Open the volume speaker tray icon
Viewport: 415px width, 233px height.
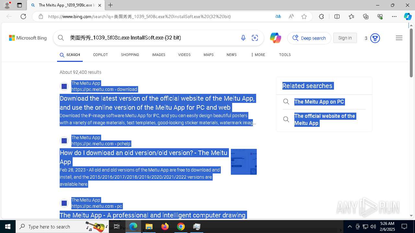(373, 227)
